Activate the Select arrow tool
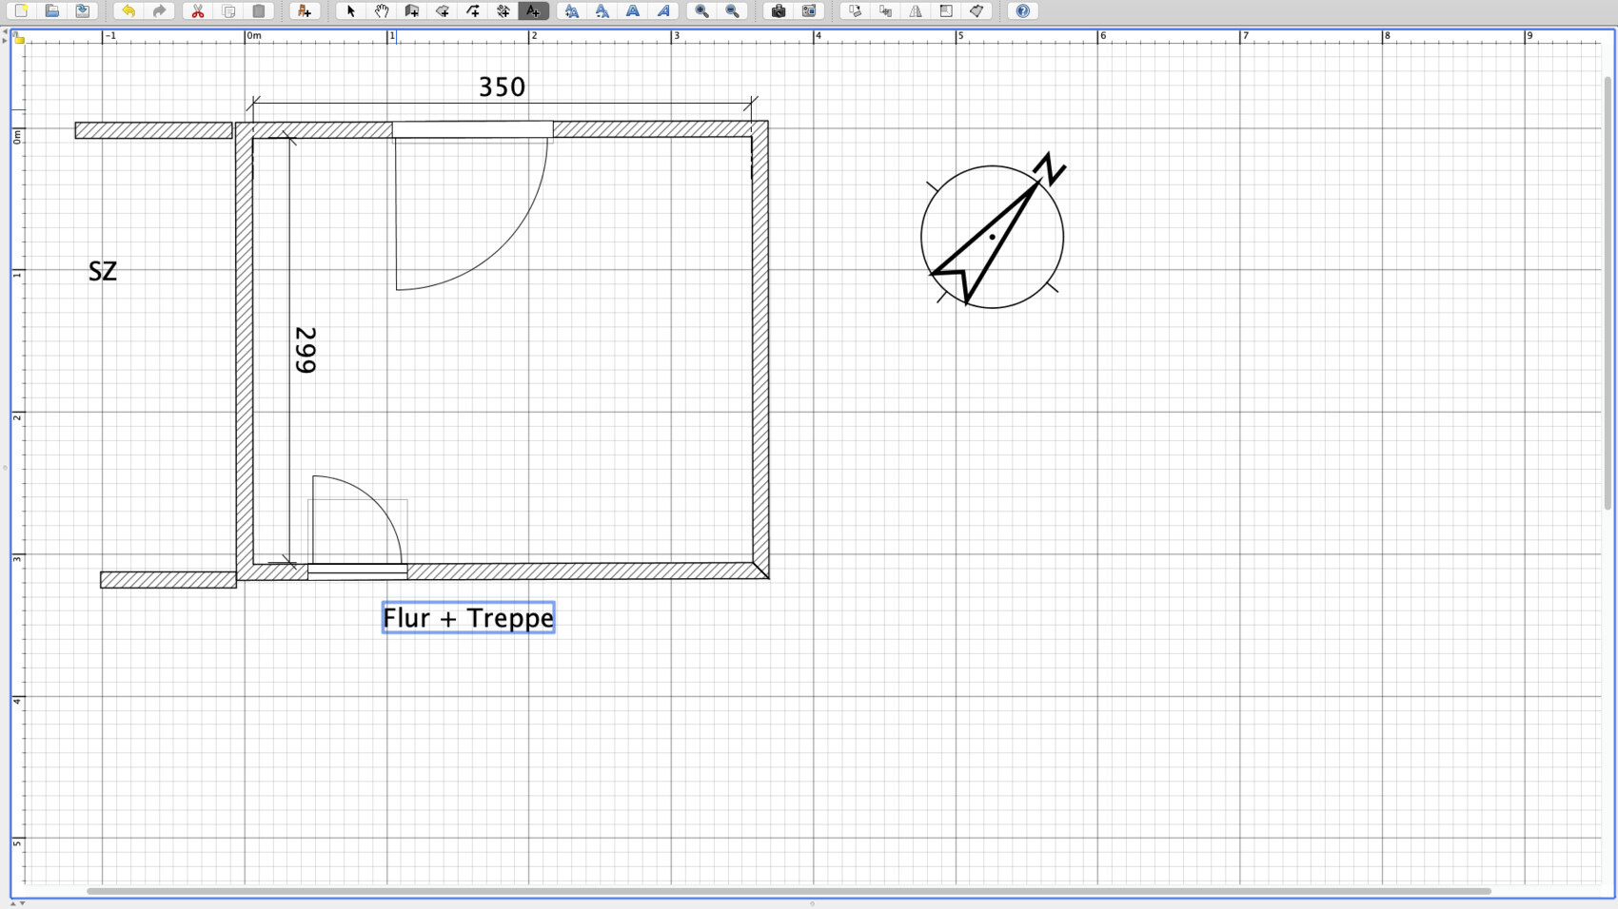The image size is (1618, 909). coord(350,11)
